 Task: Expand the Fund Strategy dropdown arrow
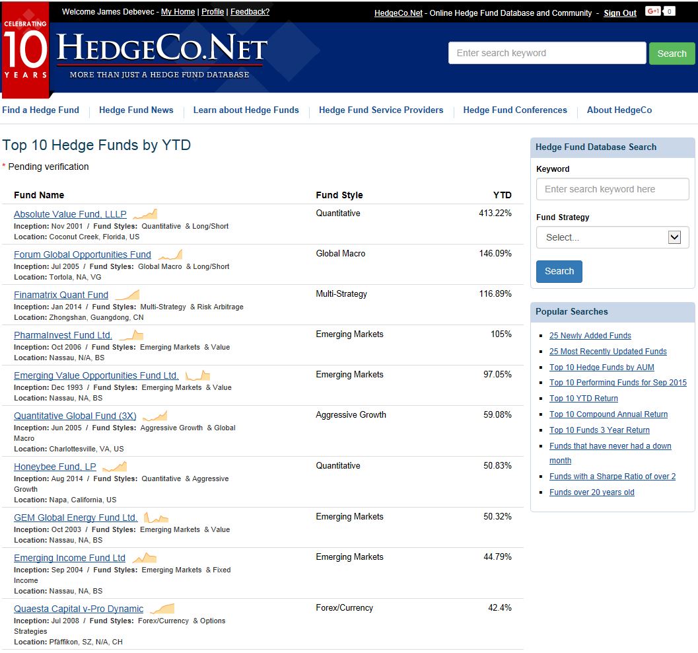(x=674, y=237)
